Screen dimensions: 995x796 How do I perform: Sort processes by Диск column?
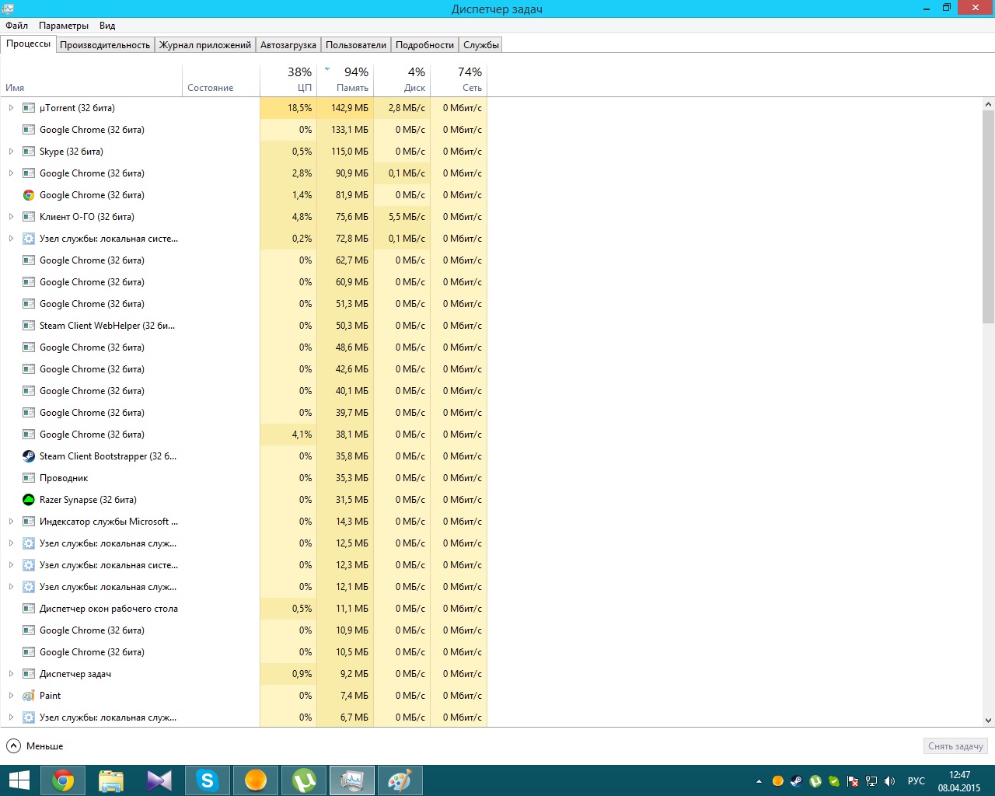(x=402, y=79)
